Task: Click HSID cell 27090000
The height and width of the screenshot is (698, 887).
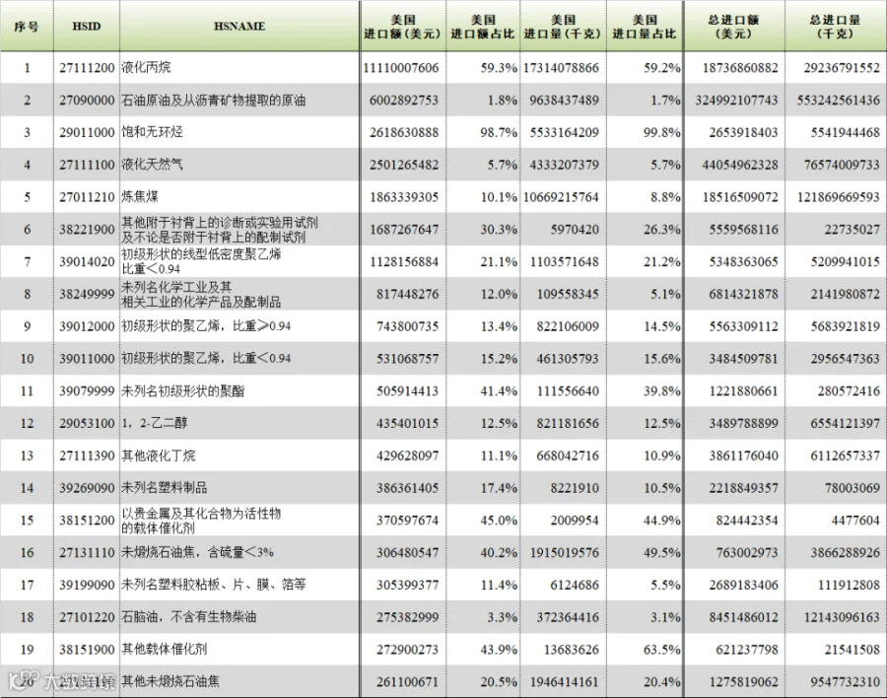Action: [87, 101]
